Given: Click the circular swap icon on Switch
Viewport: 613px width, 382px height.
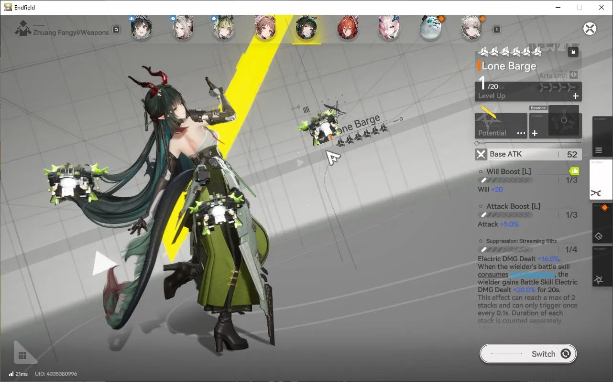Looking at the screenshot, I should 566,354.
